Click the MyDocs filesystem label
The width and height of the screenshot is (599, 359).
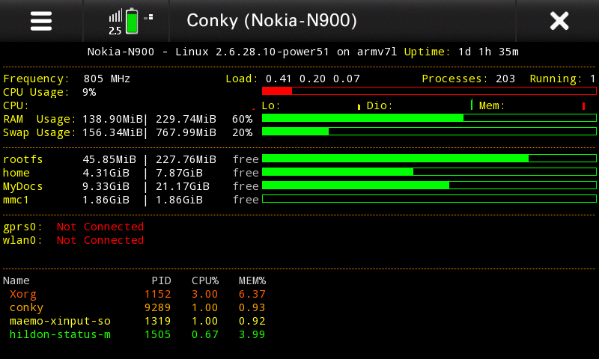23,186
